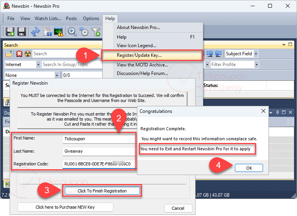Open the File menu
Viewport: 297px width, 216px height.
coord(11,19)
